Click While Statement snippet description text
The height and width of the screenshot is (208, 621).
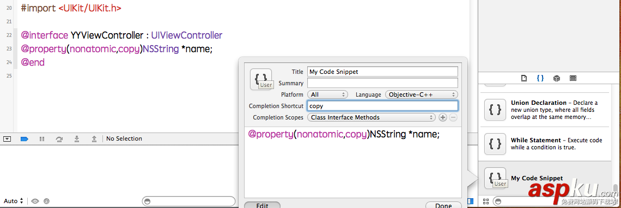pyautogui.click(x=556, y=144)
